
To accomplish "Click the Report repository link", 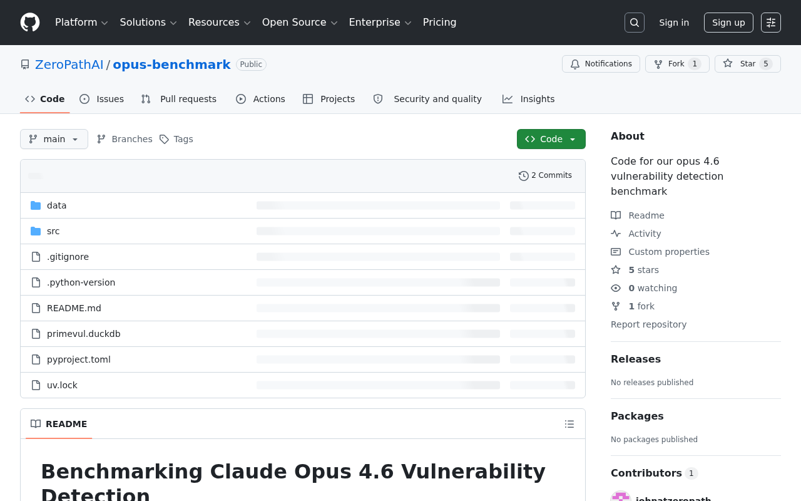I will 648,324.
